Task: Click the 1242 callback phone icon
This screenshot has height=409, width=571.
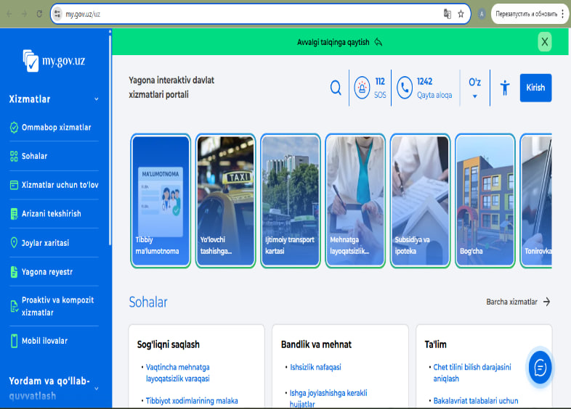Action: click(405, 88)
